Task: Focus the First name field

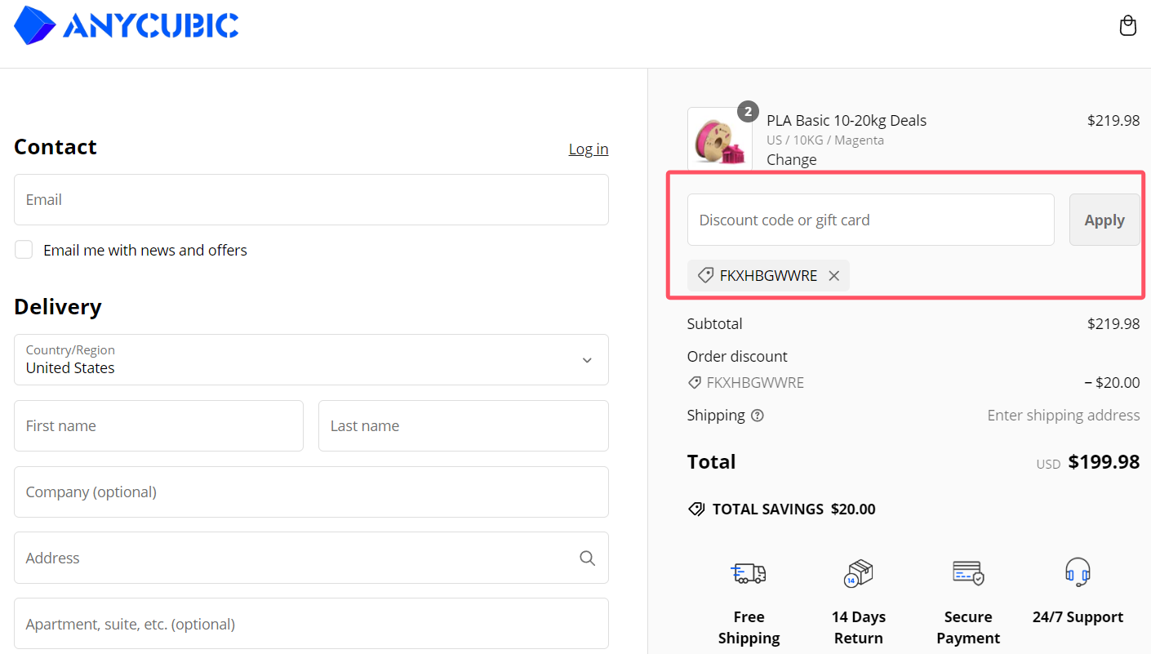Action: (x=158, y=425)
